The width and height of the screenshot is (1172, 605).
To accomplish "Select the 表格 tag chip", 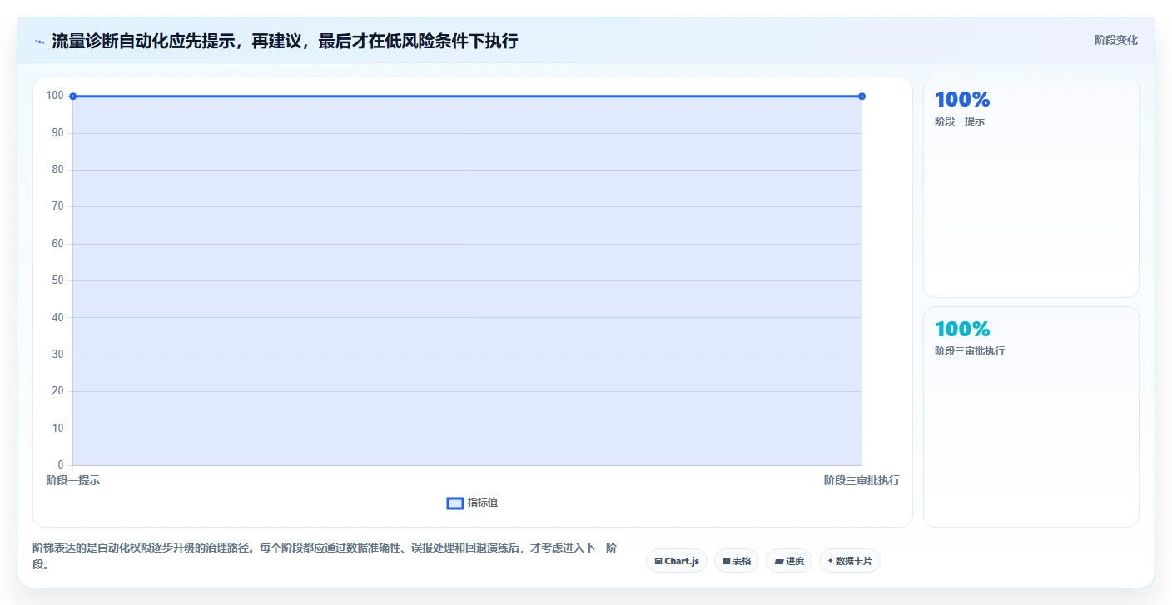I will [x=737, y=561].
